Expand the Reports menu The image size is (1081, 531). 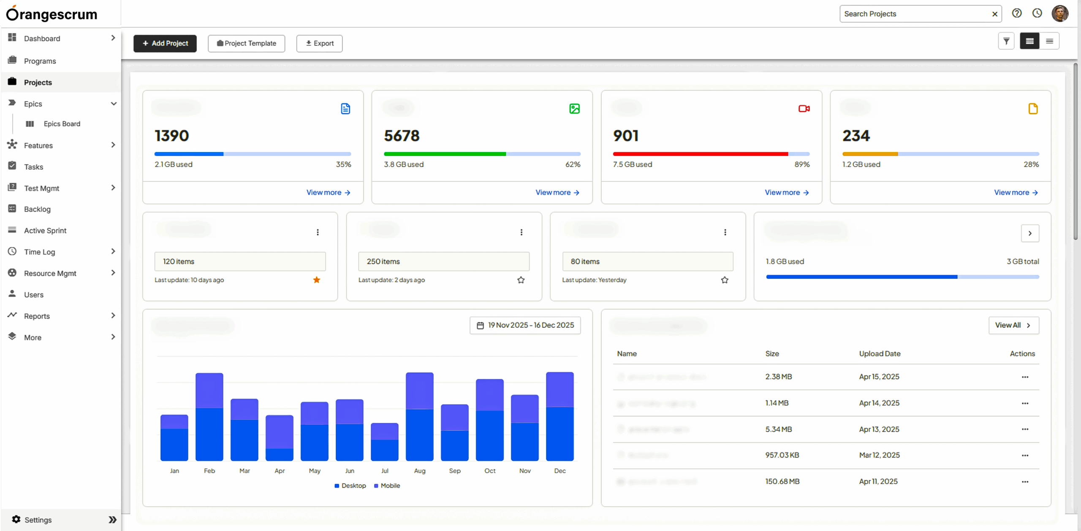pos(112,315)
